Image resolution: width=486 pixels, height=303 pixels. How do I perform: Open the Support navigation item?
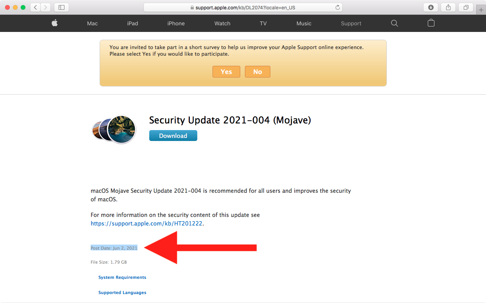click(x=351, y=23)
